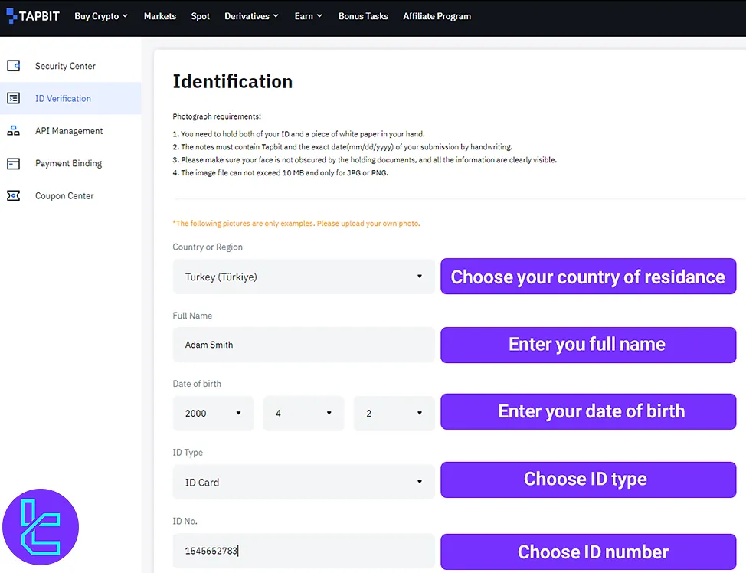Open the Markets page
This screenshot has height=573, width=746.
160,16
